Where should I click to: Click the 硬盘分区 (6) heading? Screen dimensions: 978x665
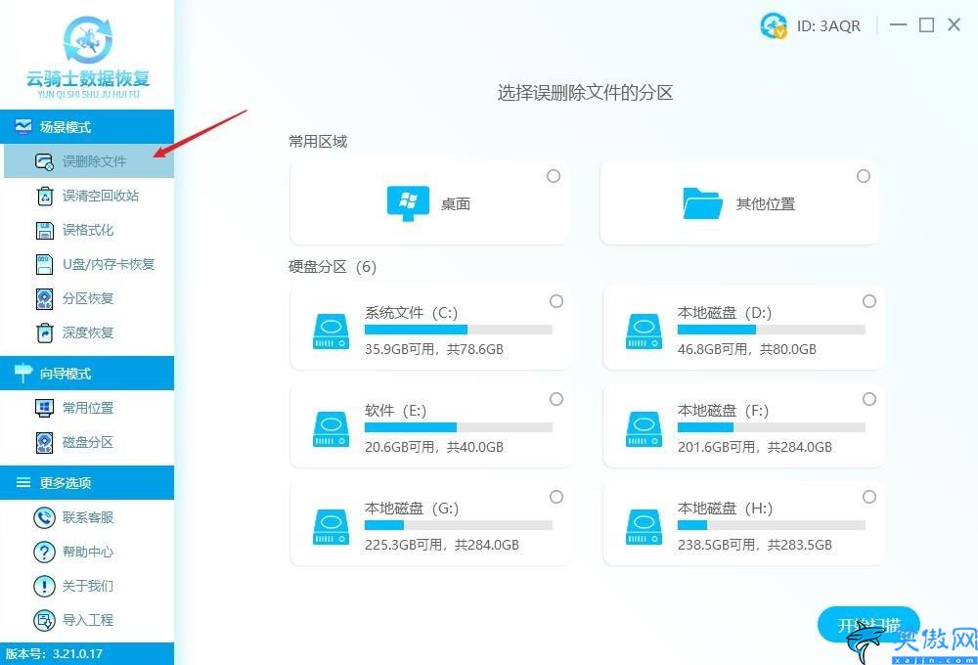point(333,267)
